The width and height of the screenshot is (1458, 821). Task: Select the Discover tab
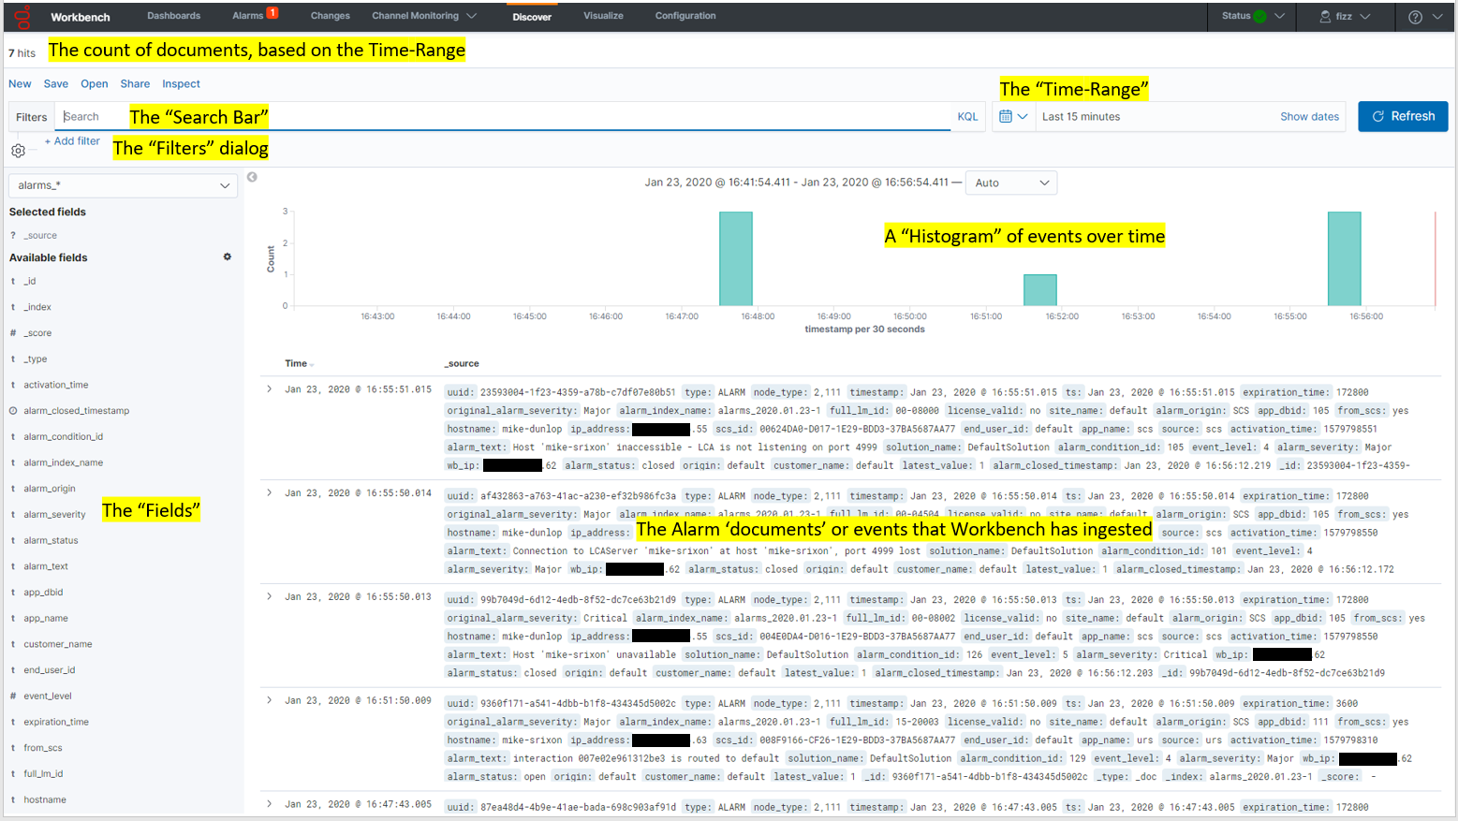pyautogui.click(x=532, y=17)
